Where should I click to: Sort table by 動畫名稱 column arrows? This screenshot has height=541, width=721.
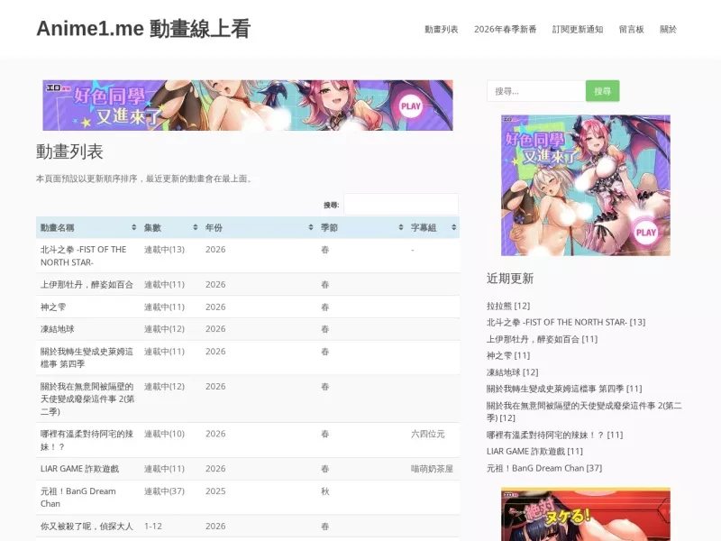coord(133,227)
